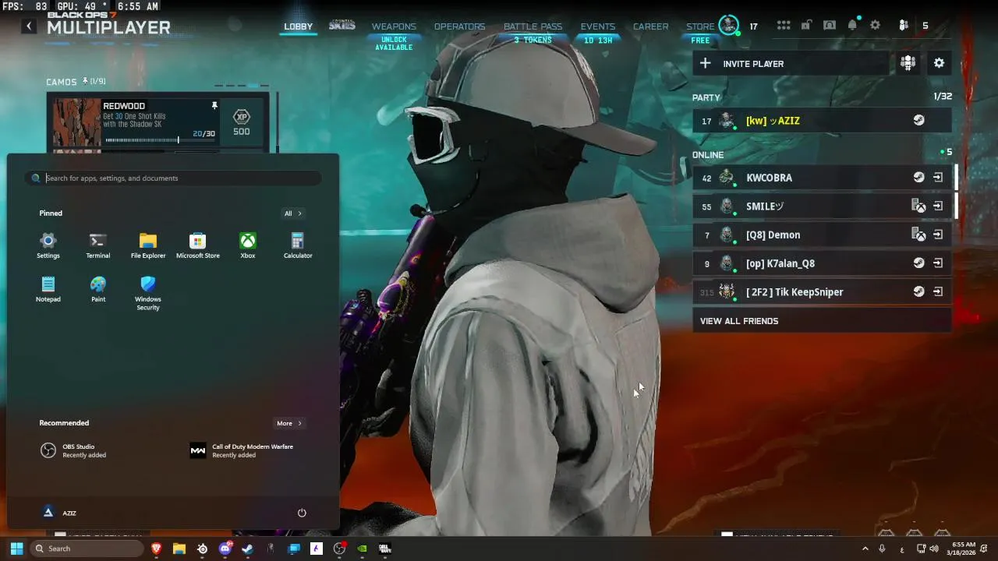
Task: Click the Xbox platform icon on Demon row
Action: pos(919,235)
